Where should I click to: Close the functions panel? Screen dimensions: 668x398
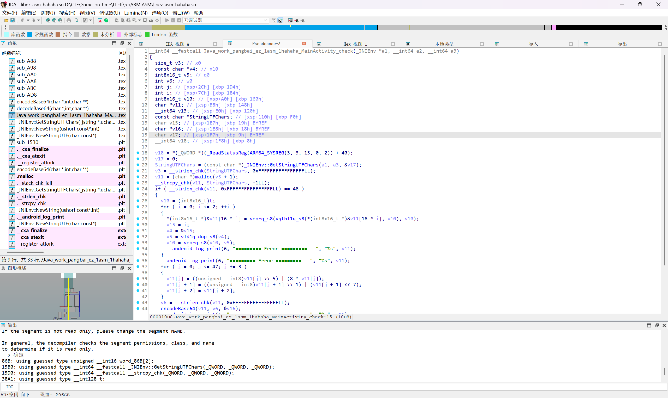click(x=129, y=43)
